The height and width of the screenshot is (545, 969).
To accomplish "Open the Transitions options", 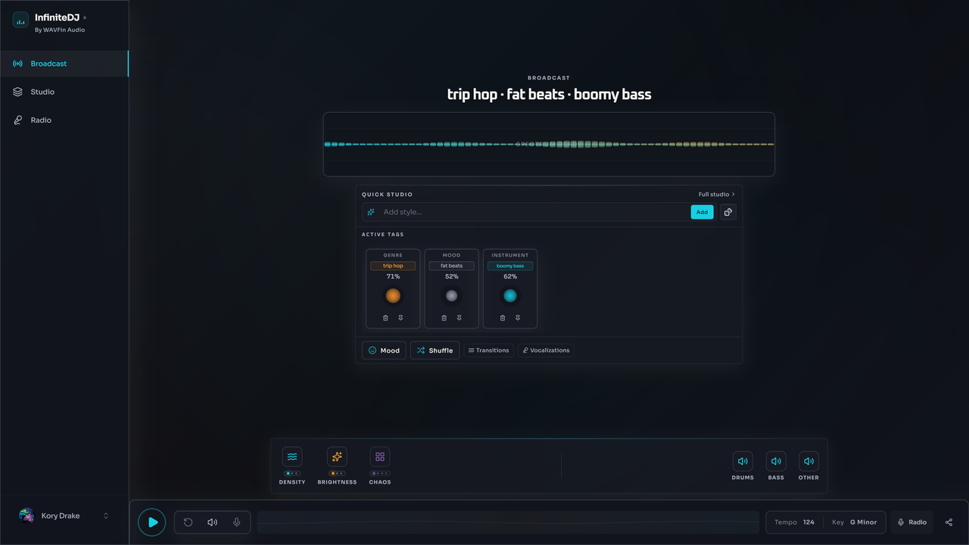I will 488,350.
